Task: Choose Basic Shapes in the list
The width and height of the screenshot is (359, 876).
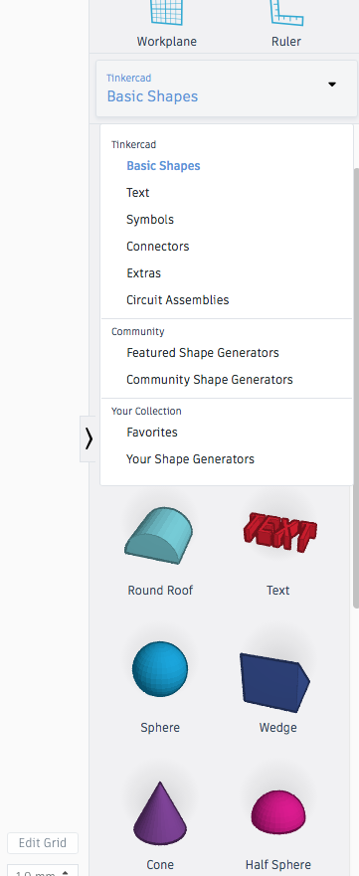Action: coord(163,166)
